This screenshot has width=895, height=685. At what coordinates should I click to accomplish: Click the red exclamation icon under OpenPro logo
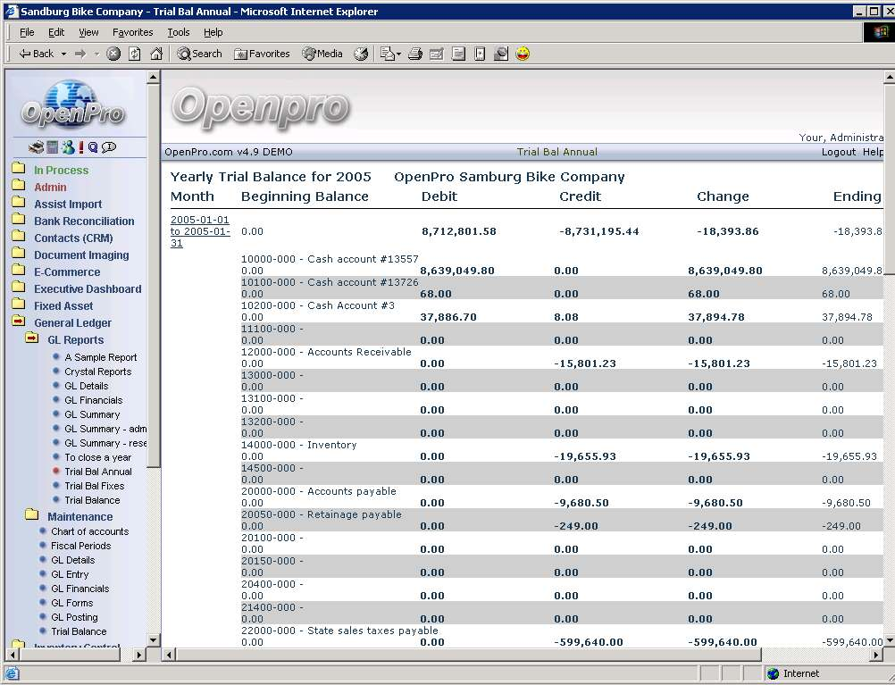pyautogui.click(x=80, y=147)
